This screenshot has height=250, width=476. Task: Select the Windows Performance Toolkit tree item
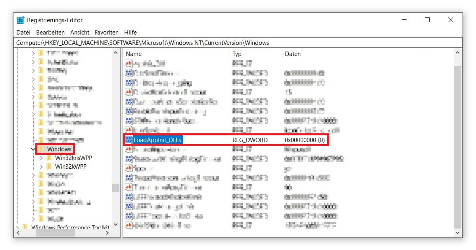click(70, 227)
